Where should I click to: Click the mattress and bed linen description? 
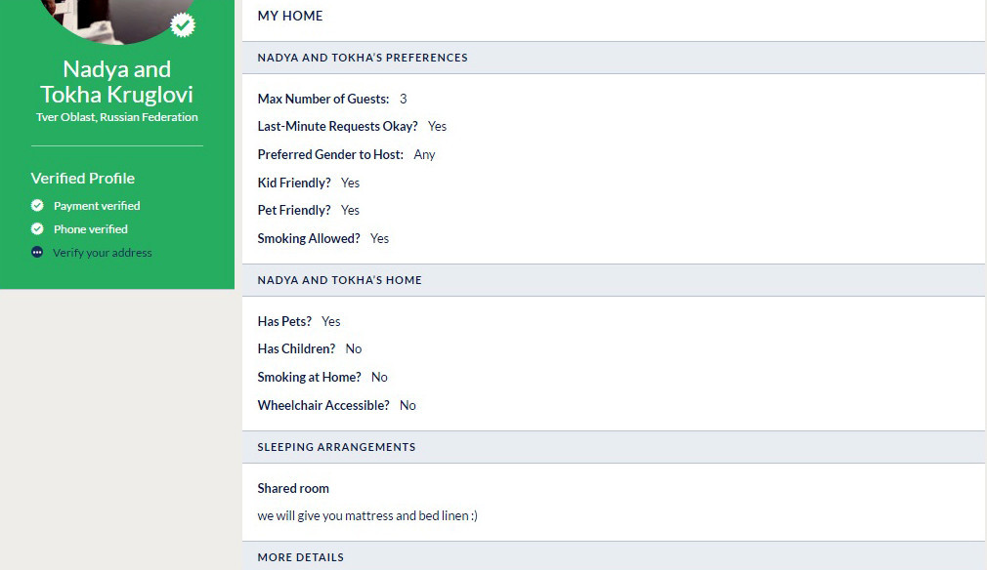367,516
